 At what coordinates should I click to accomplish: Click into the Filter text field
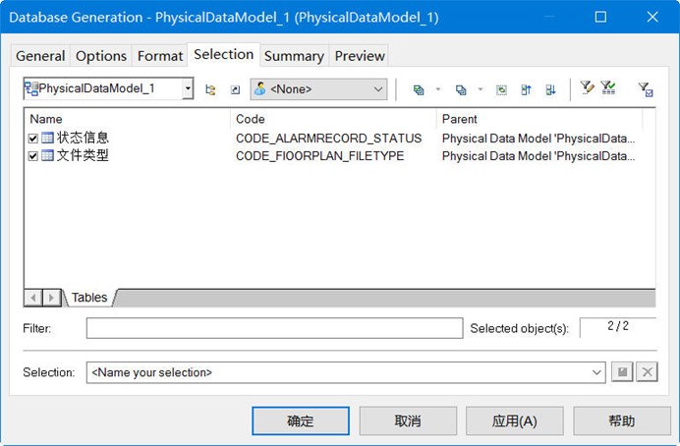[274, 328]
